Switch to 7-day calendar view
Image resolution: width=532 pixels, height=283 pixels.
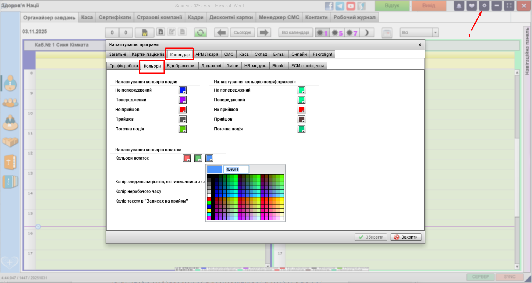pos(352,33)
